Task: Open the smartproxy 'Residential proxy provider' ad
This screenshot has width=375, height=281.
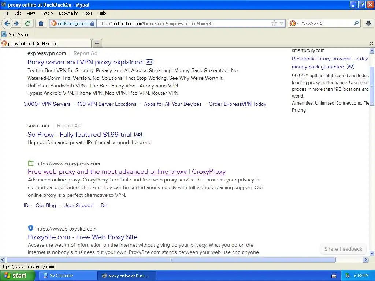Action: pyautogui.click(x=330, y=63)
